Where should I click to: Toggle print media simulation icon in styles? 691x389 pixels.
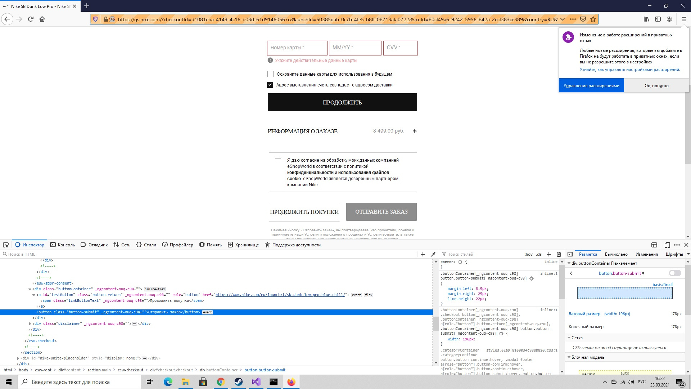click(x=559, y=254)
